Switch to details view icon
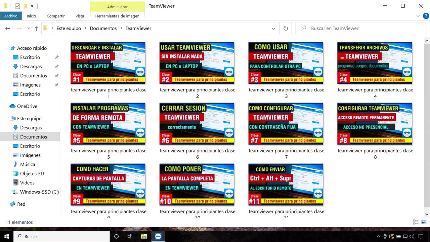430x242 pixels. tap(416, 222)
